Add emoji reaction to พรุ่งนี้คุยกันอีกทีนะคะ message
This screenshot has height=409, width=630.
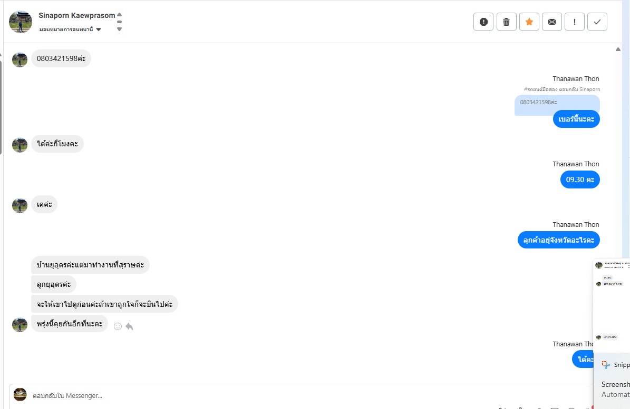click(x=118, y=326)
